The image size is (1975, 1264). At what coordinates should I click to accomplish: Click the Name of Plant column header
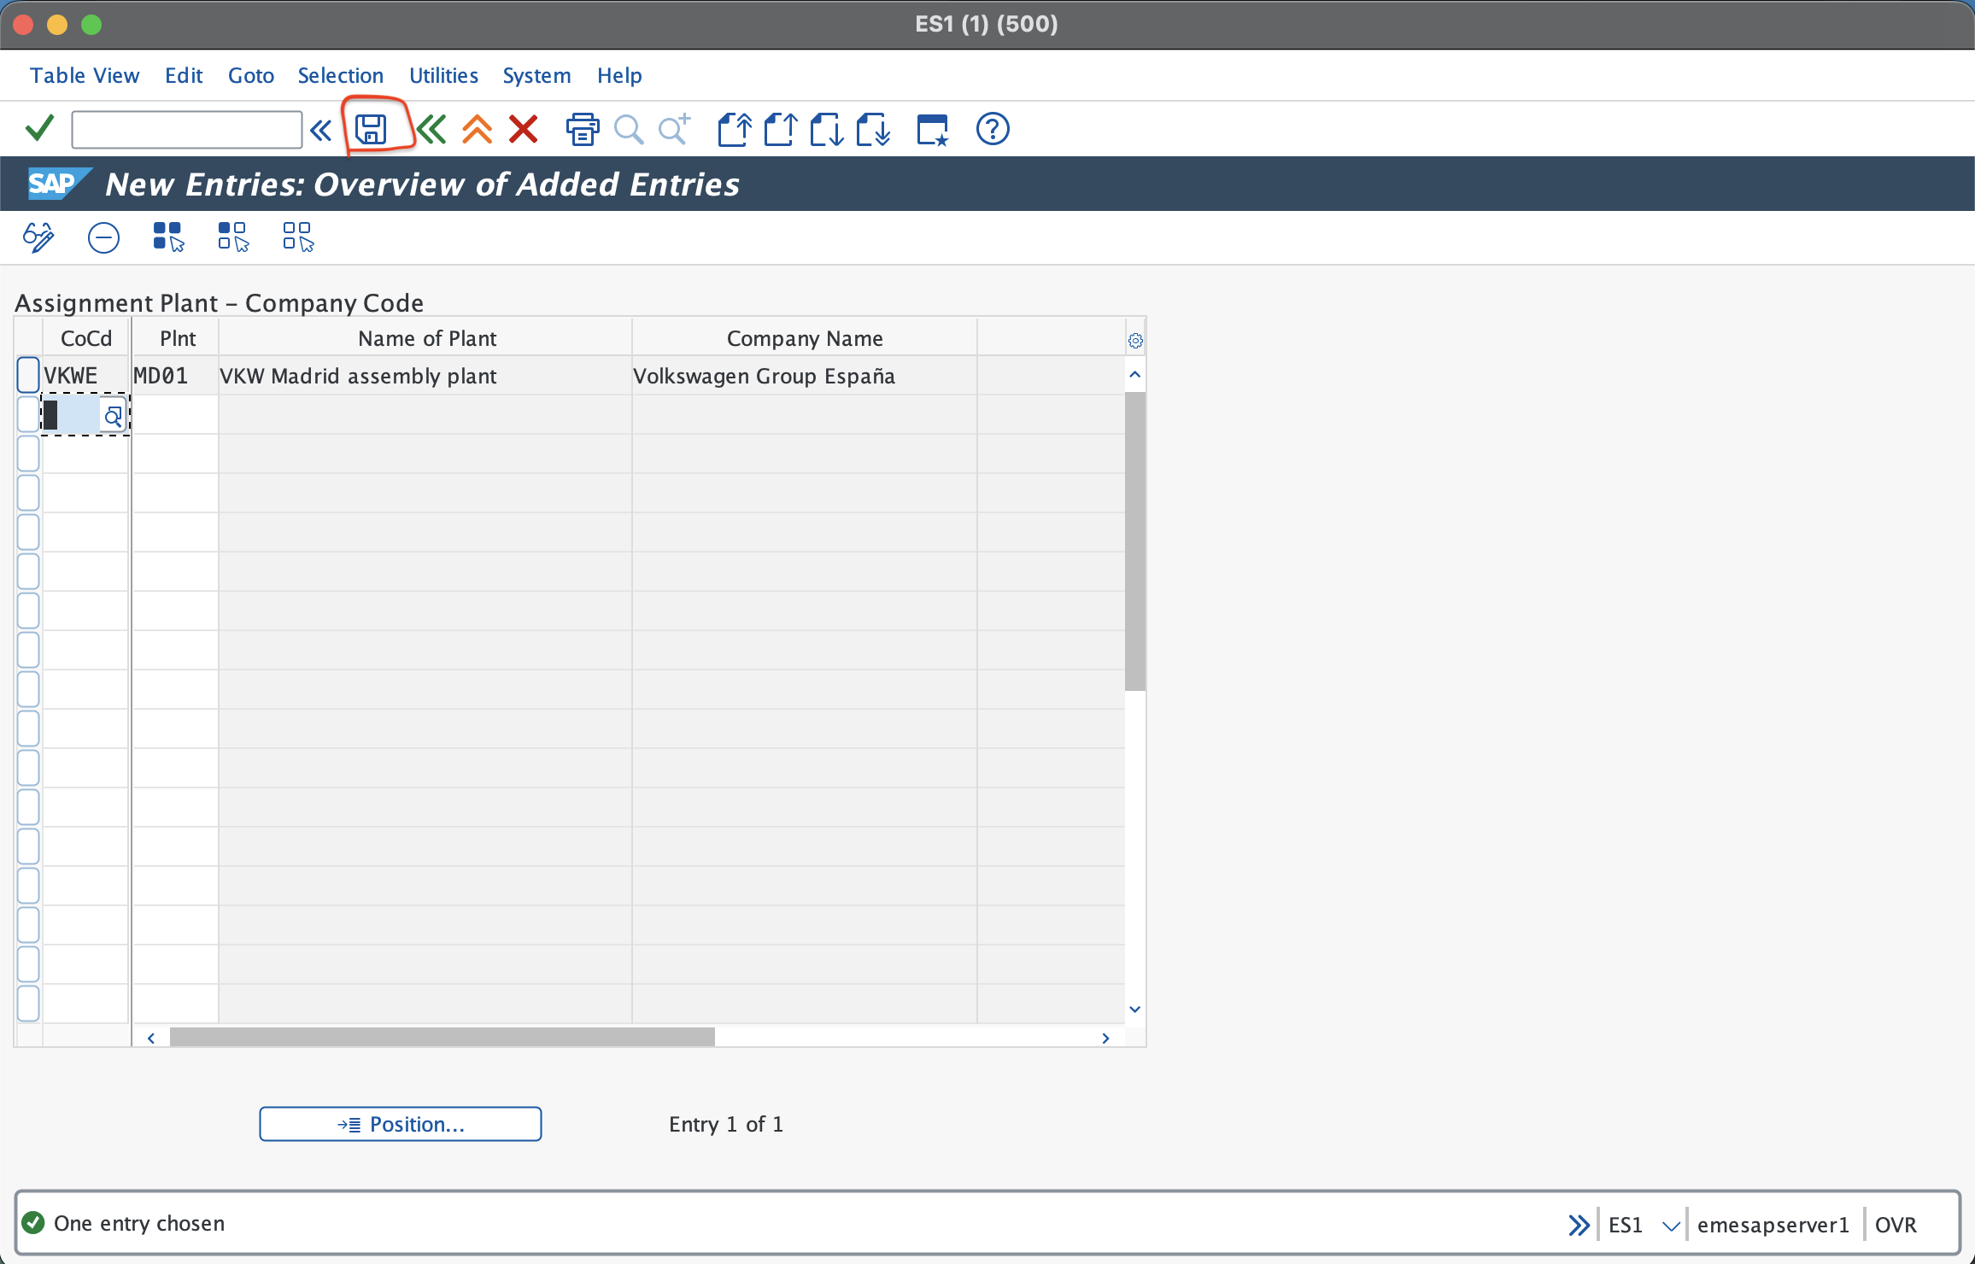(426, 338)
